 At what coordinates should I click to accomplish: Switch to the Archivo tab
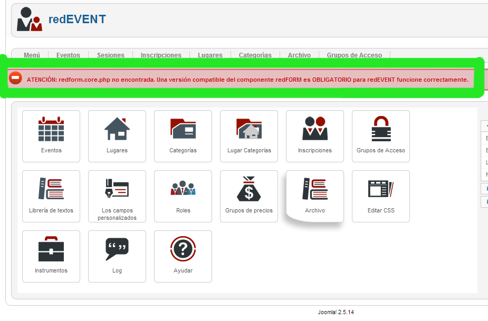pyautogui.click(x=299, y=55)
